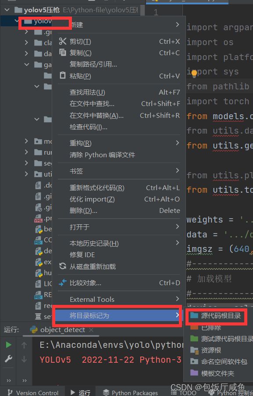Select 剪切(T) from context menu
The image size is (253, 396).
(x=119, y=41)
